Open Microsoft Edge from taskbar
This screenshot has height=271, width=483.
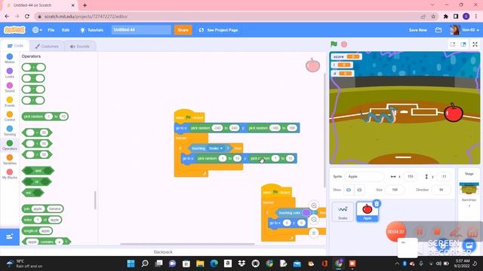coord(214,263)
